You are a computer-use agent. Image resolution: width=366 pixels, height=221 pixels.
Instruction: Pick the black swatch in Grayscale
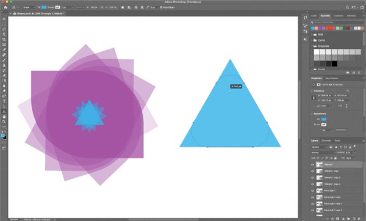[334, 63]
